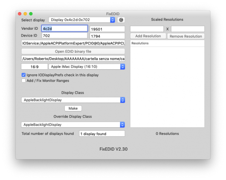The image size is (226, 180).
Task: Click the Vendor ID hex field 4c2d
Action: [64, 29]
